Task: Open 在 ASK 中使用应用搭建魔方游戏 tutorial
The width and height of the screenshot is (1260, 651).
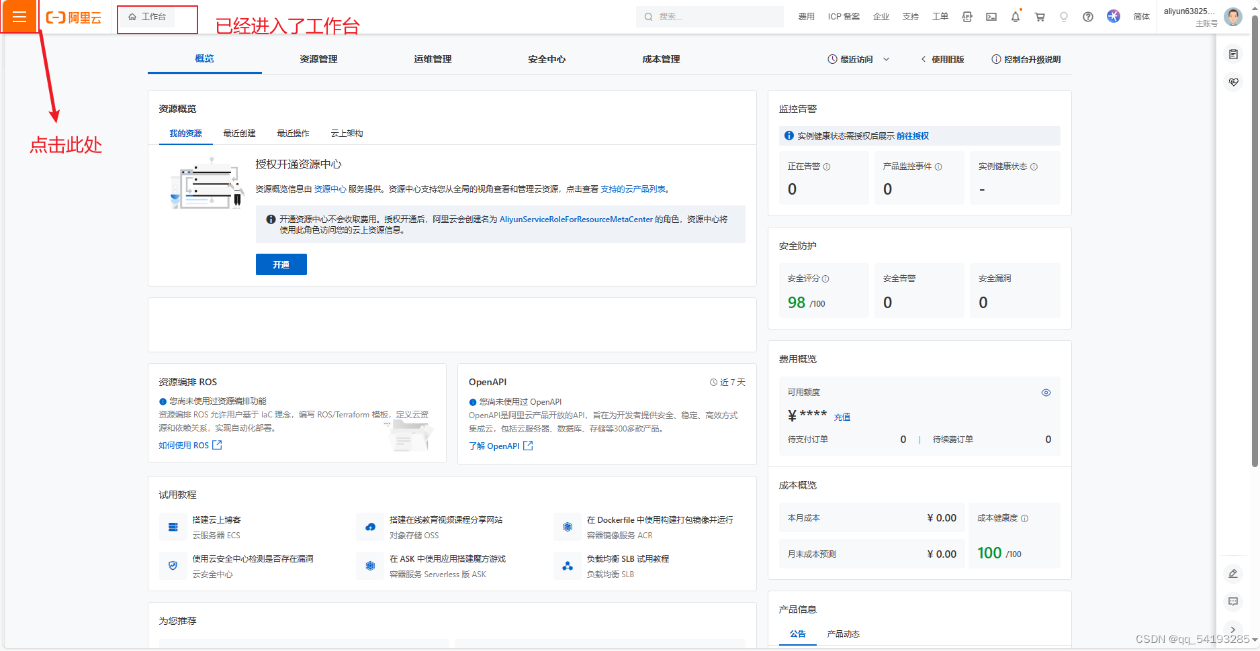Action: click(x=447, y=559)
